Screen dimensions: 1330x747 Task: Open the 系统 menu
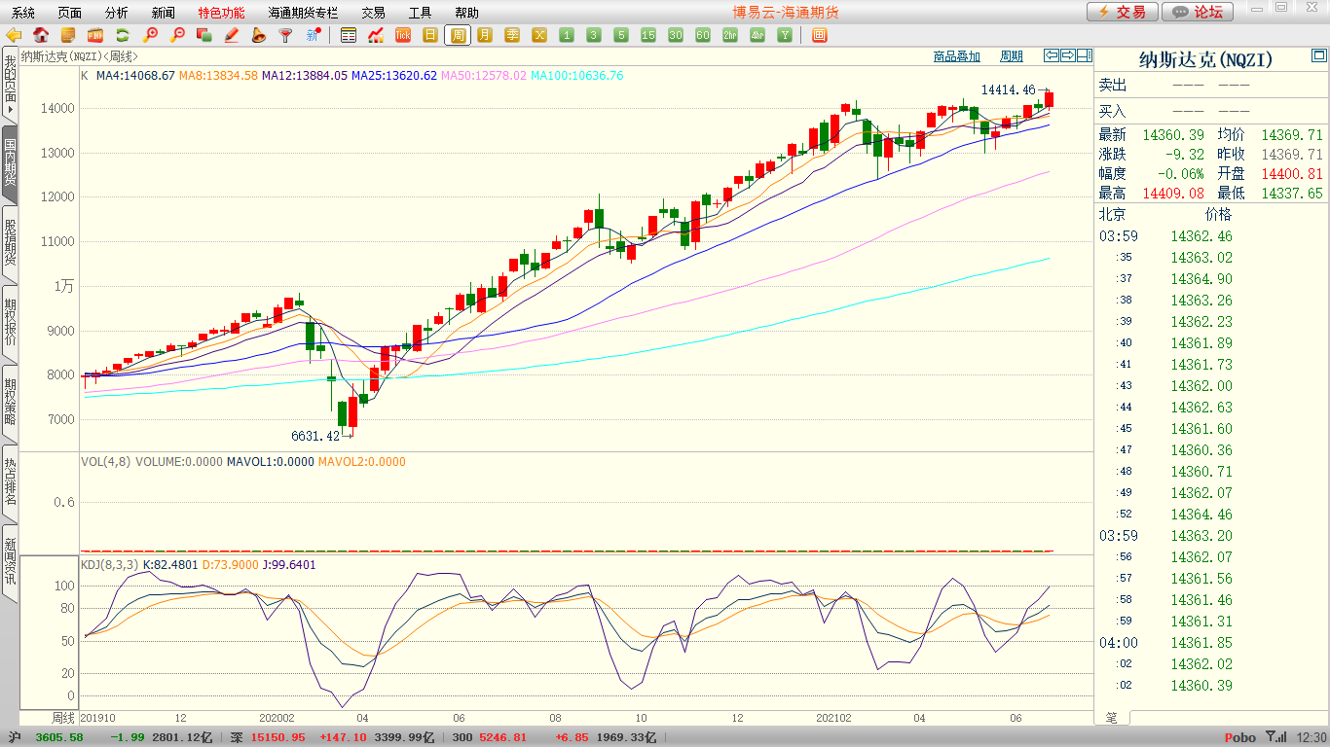coord(22,13)
